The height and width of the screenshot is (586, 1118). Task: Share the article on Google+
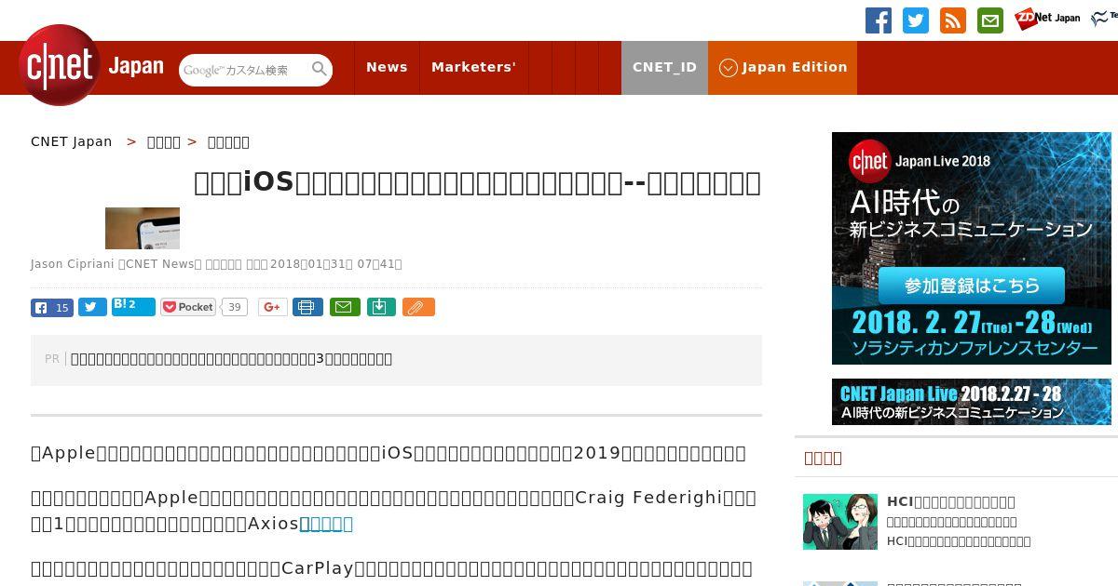pos(273,307)
